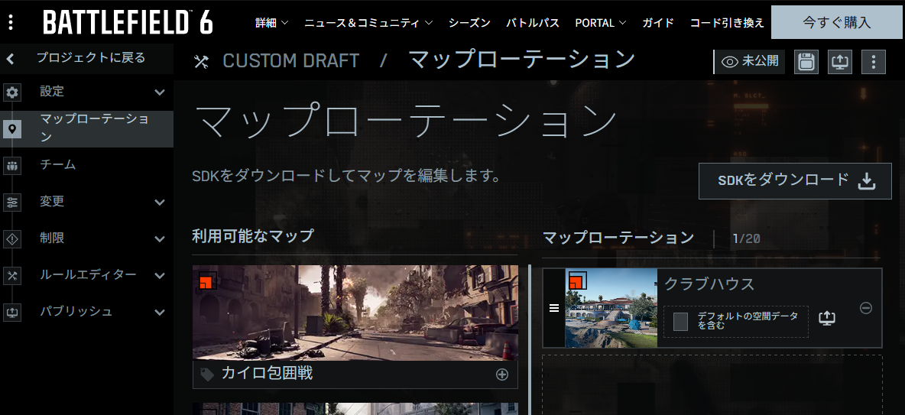Click the map pin icon in sidebar
This screenshot has height=415, width=905.
tap(12, 128)
